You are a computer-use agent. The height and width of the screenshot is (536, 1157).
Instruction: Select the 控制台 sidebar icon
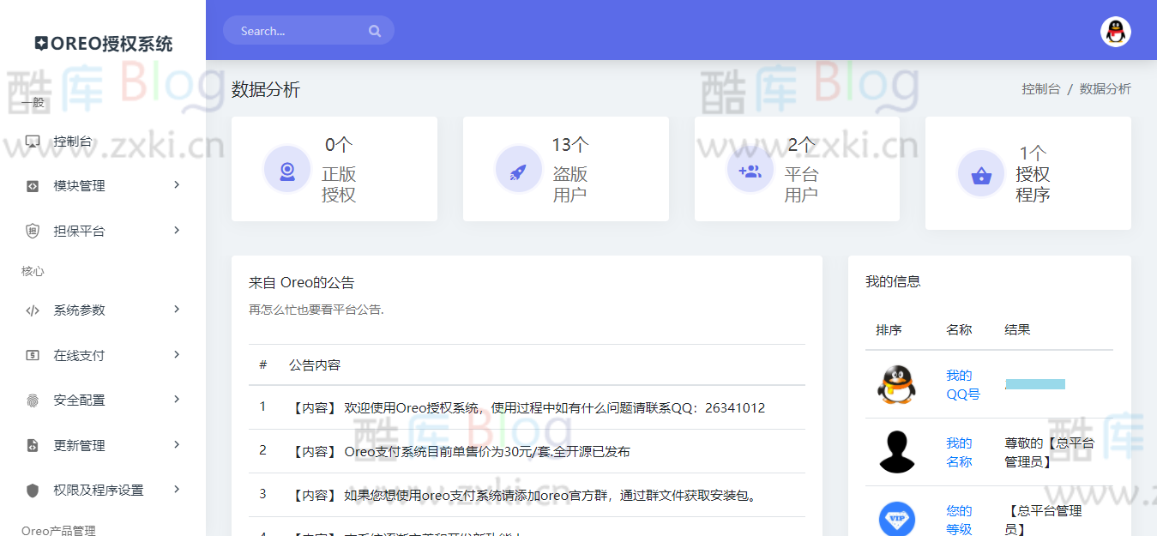click(33, 141)
